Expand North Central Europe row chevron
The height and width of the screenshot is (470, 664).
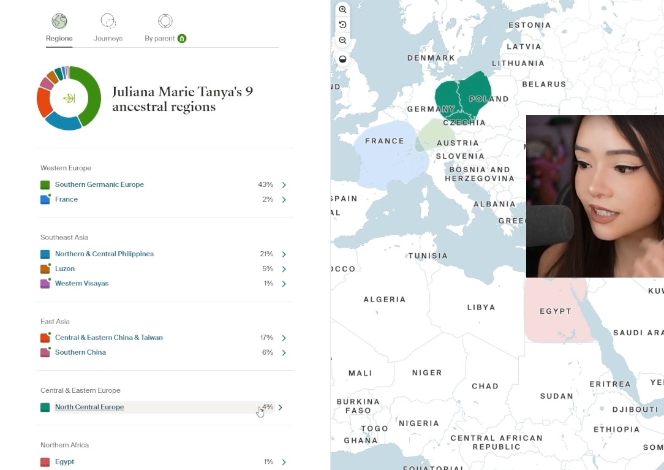click(x=281, y=407)
